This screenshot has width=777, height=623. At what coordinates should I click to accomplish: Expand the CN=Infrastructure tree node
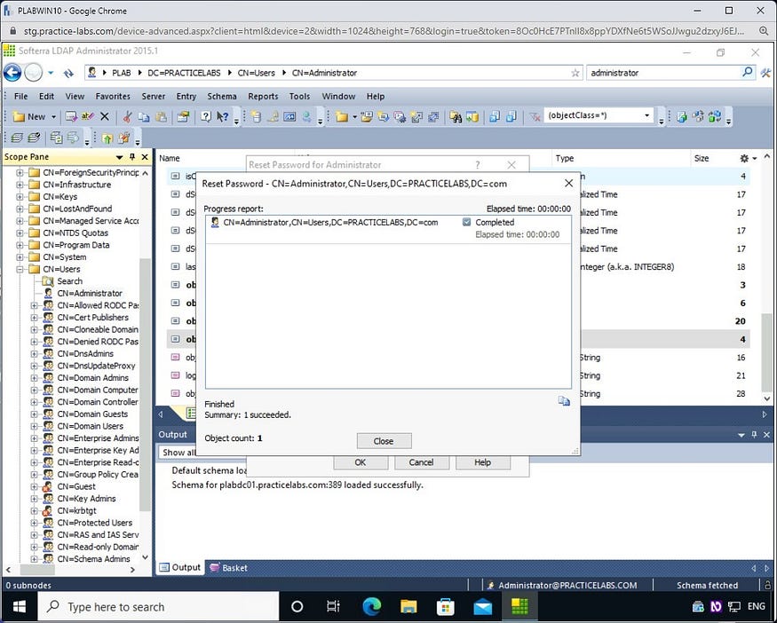click(20, 185)
